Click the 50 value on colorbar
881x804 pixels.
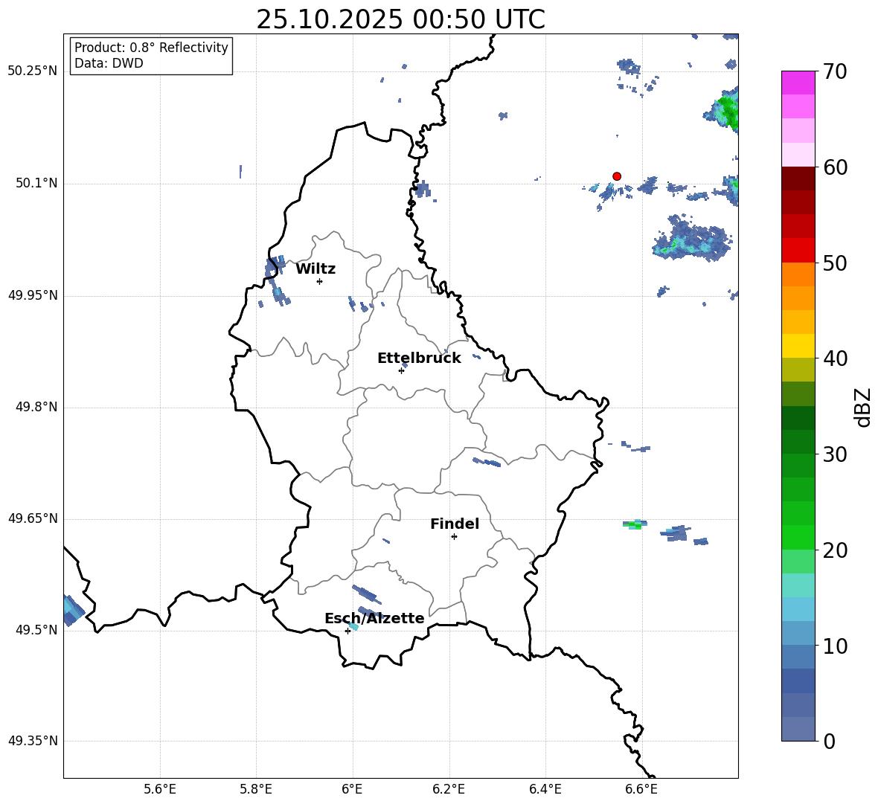pyautogui.click(x=835, y=263)
